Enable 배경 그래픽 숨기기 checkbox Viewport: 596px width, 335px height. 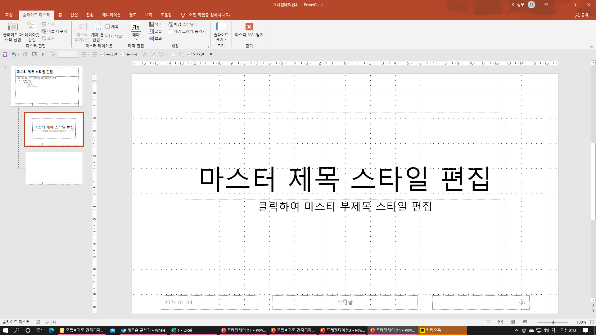point(170,31)
